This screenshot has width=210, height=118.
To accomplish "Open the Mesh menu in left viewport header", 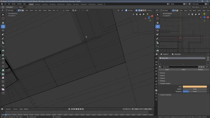I will tap(40, 10).
